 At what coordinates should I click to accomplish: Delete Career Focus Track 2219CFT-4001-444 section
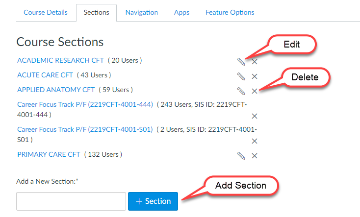pos(255,116)
